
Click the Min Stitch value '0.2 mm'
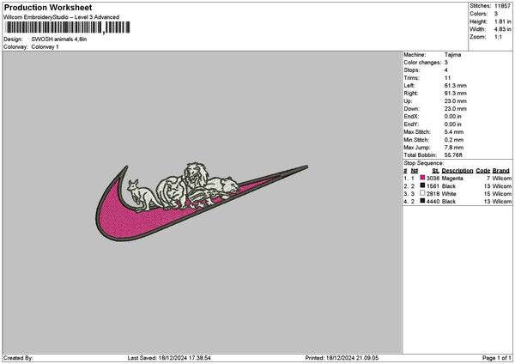click(454, 140)
